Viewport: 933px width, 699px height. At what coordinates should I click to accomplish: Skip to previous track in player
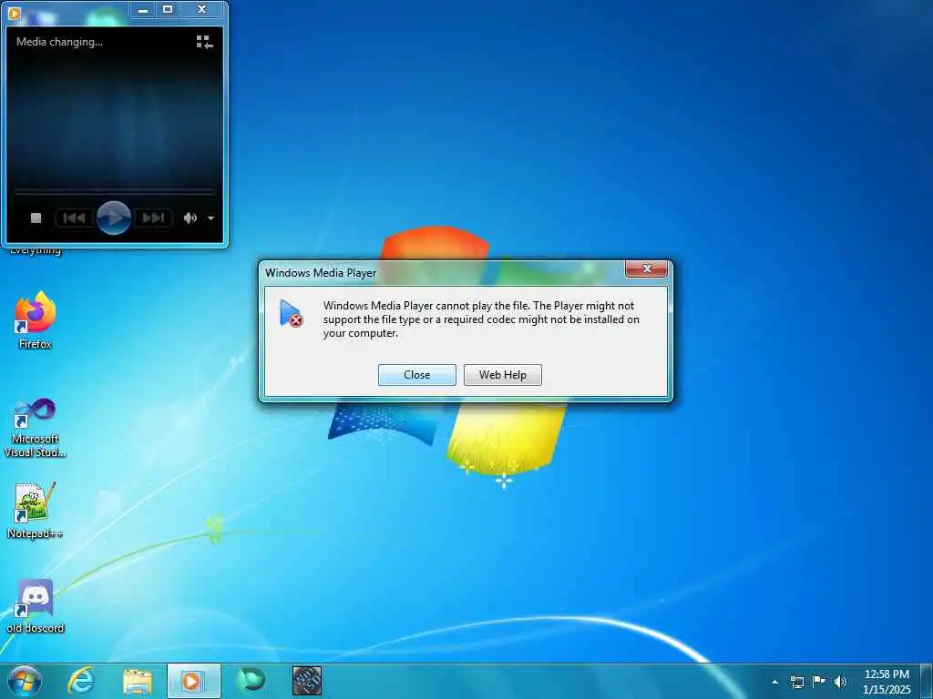(x=75, y=218)
